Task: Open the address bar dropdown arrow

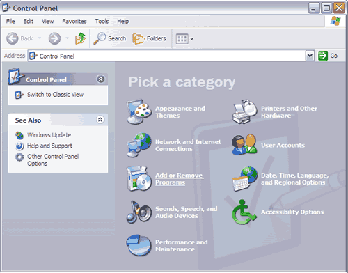Action: [310, 56]
